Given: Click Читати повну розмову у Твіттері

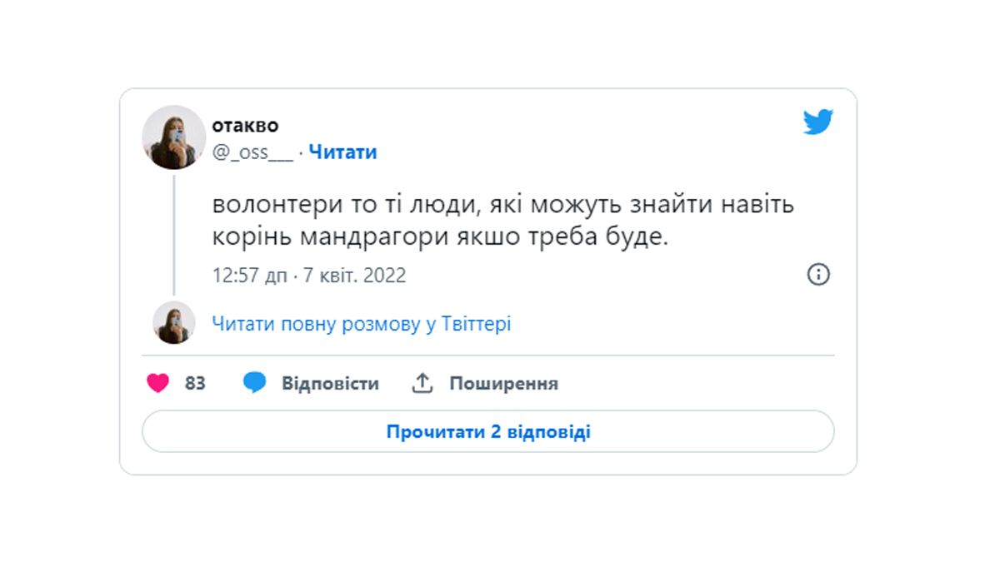Looking at the screenshot, I should click(362, 323).
